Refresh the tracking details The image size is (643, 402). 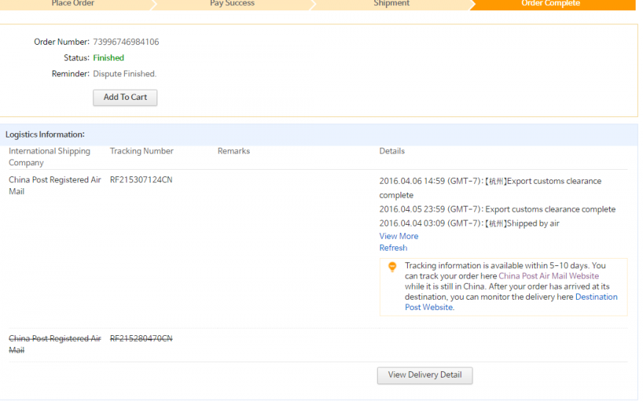(393, 248)
